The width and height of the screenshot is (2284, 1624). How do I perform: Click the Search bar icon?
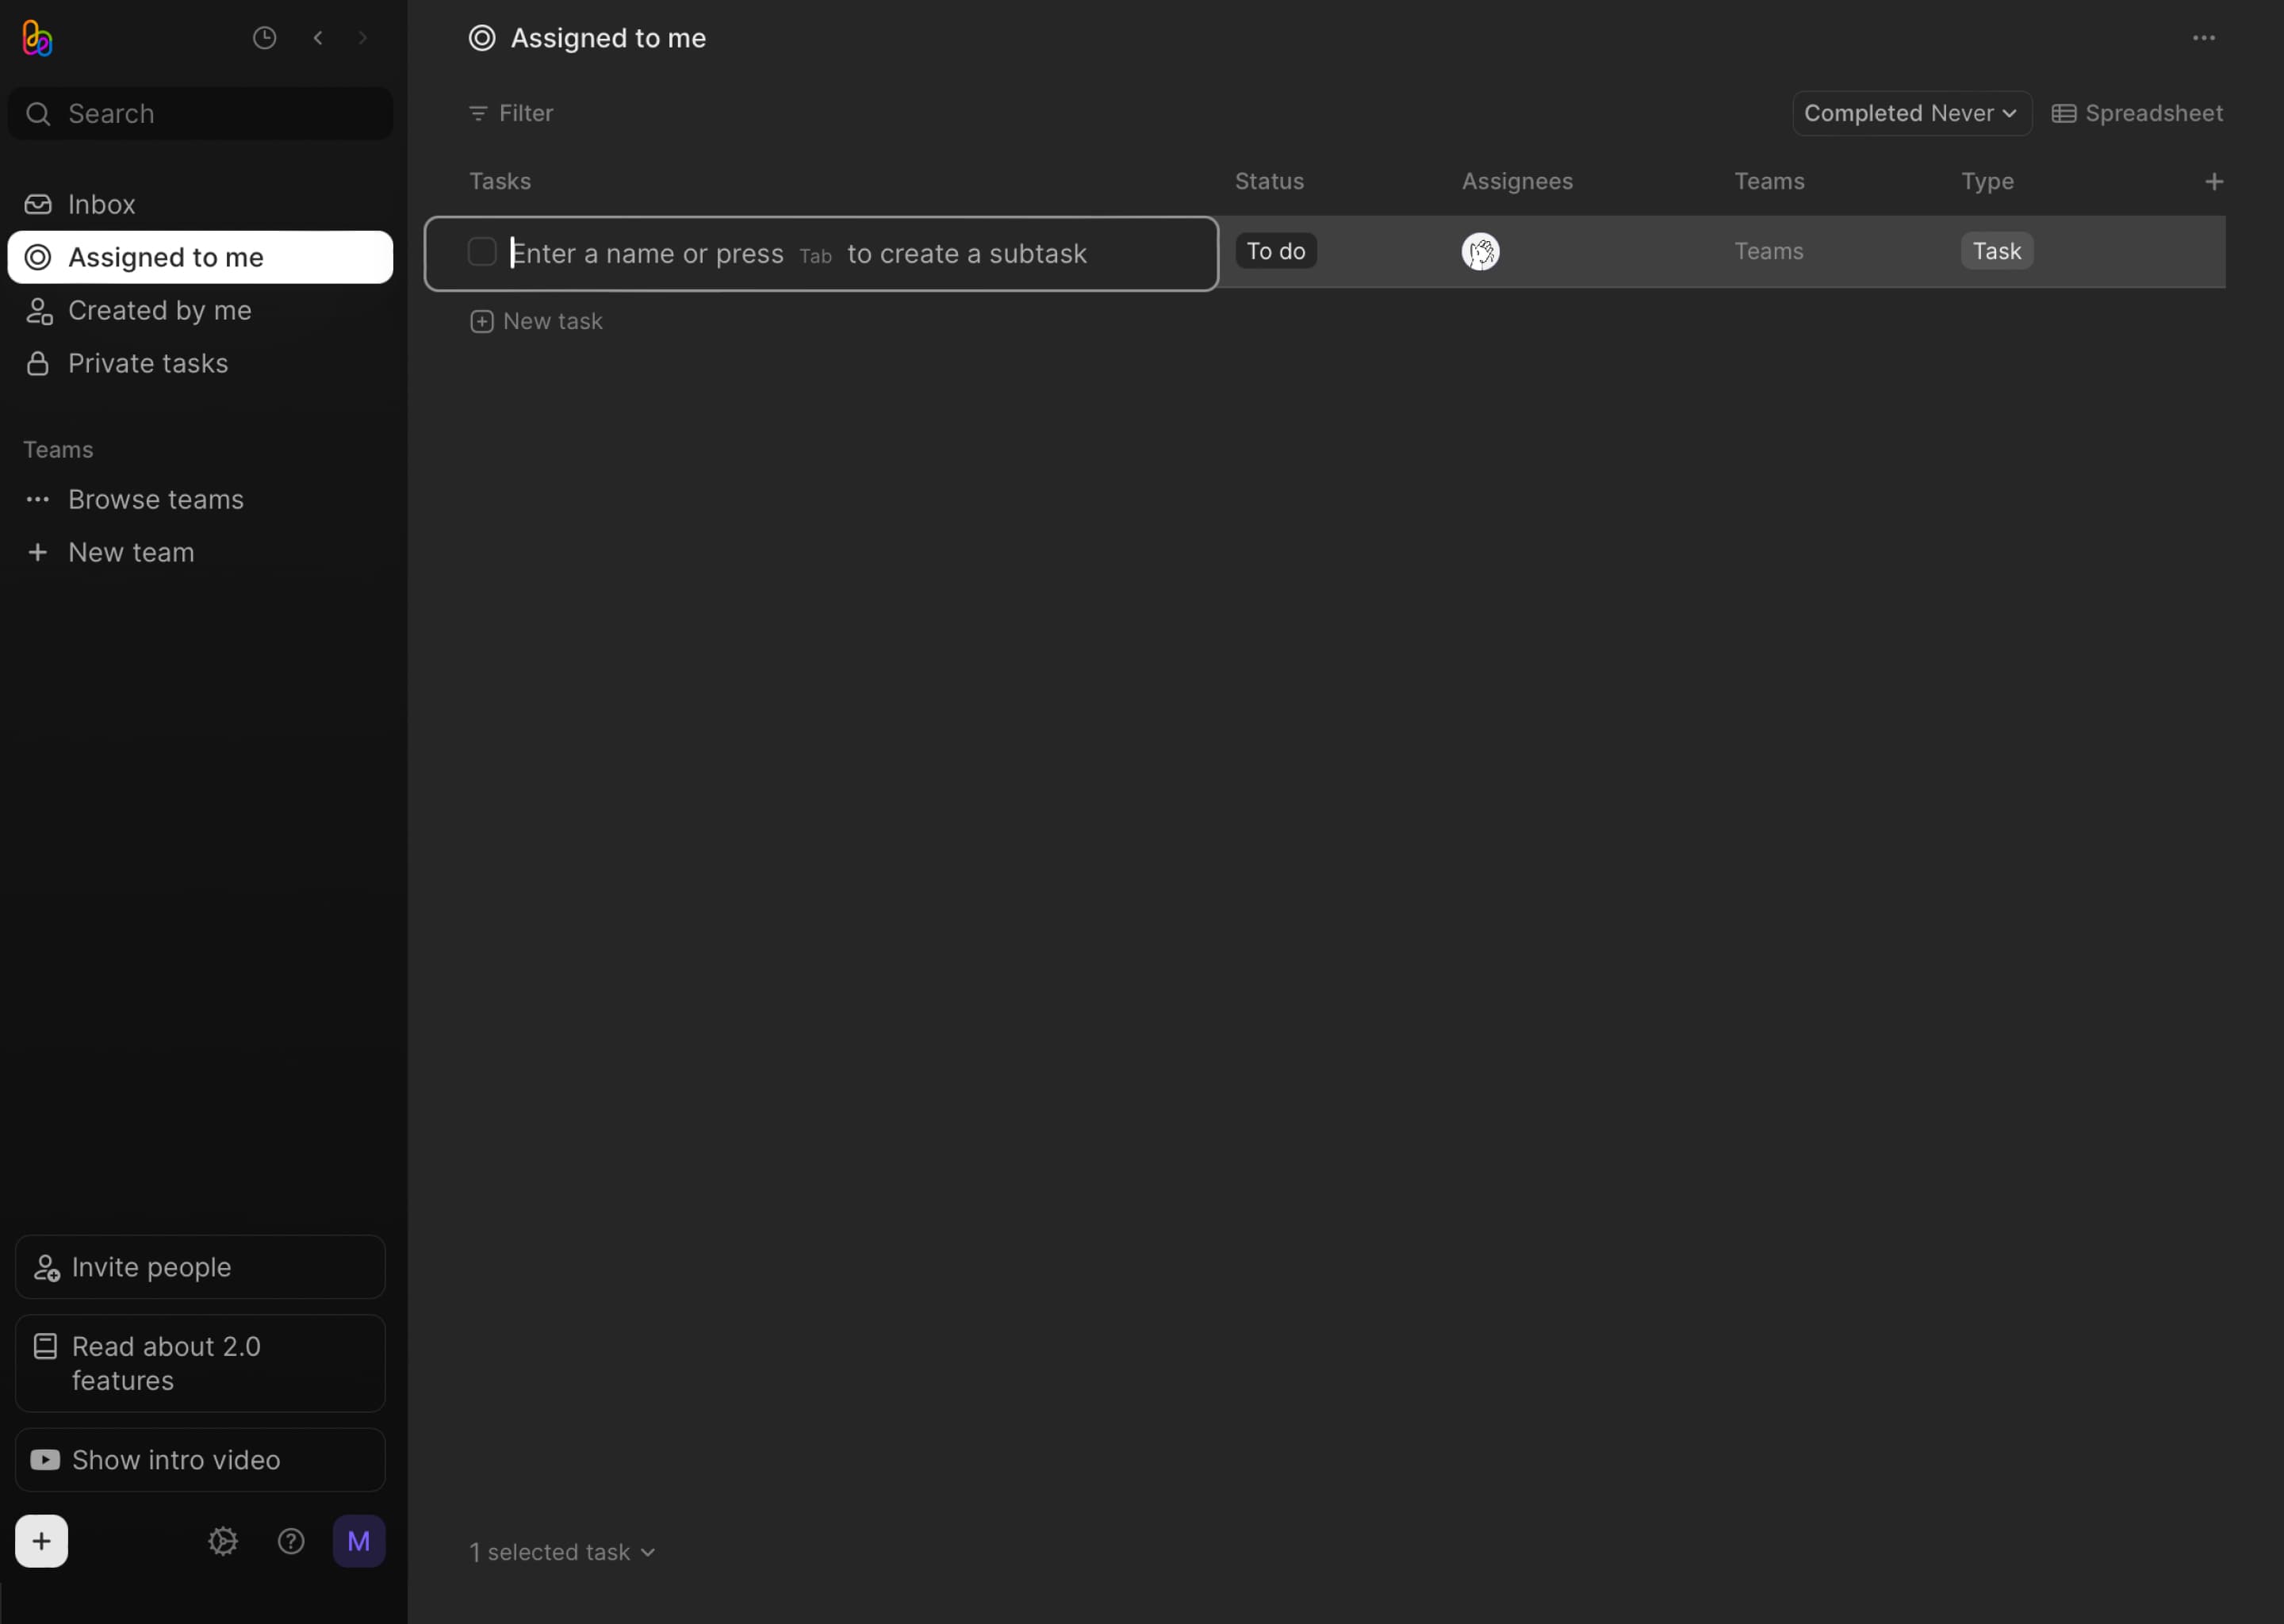[39, 113]
